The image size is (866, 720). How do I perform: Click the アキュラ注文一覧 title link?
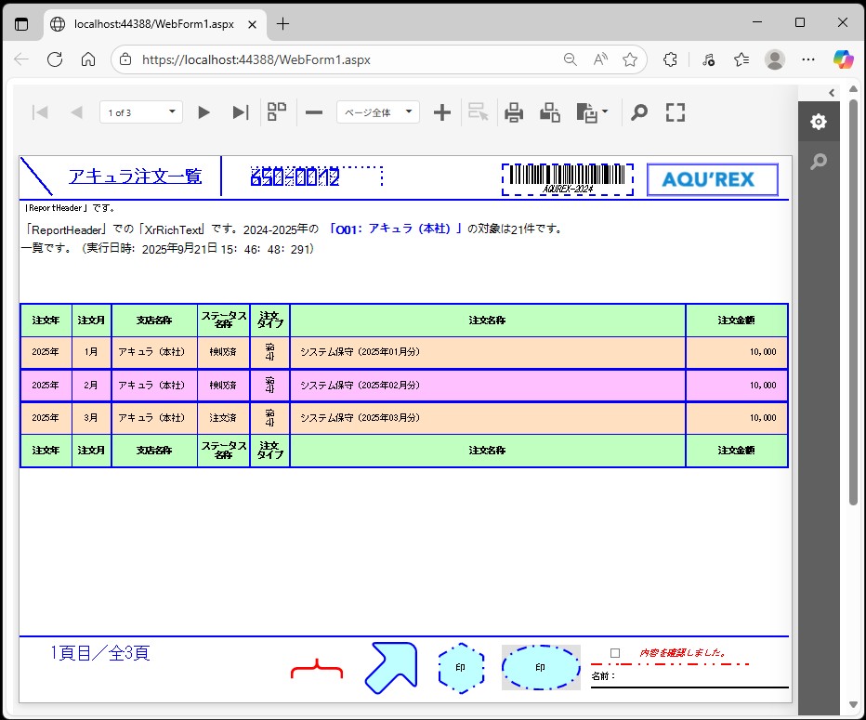click(135, 177)
